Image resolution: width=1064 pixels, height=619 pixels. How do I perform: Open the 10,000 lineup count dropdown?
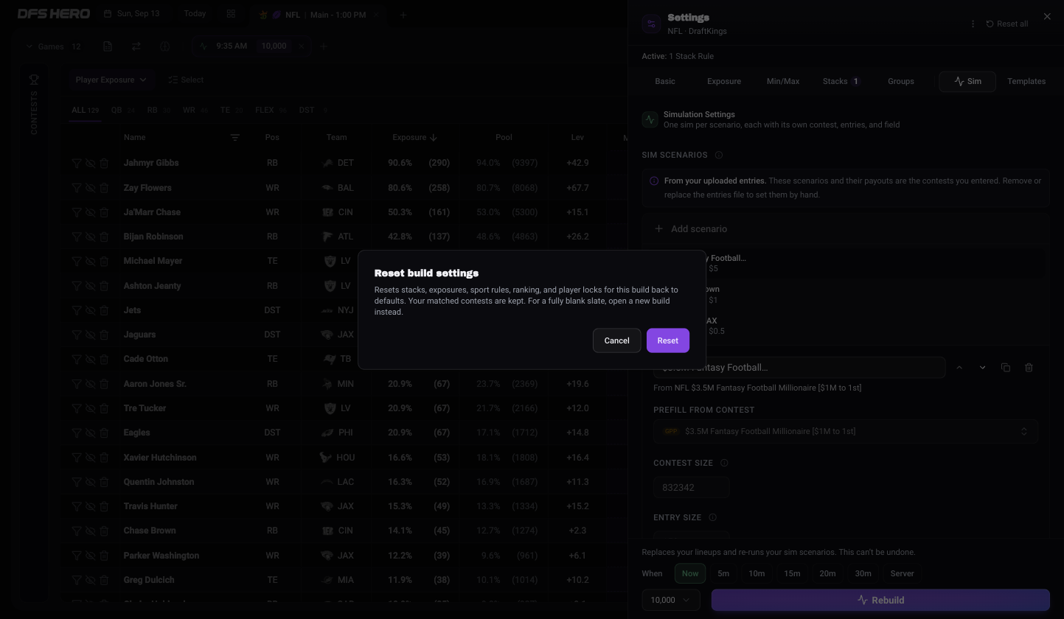[x=671, y=600]
